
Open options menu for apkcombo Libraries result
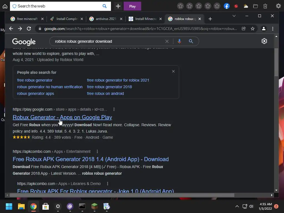point(108,184)
